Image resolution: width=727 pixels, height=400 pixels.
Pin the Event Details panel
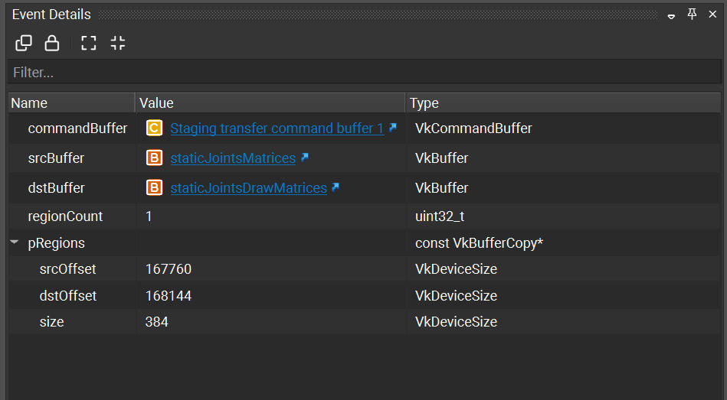pos(692,15)
